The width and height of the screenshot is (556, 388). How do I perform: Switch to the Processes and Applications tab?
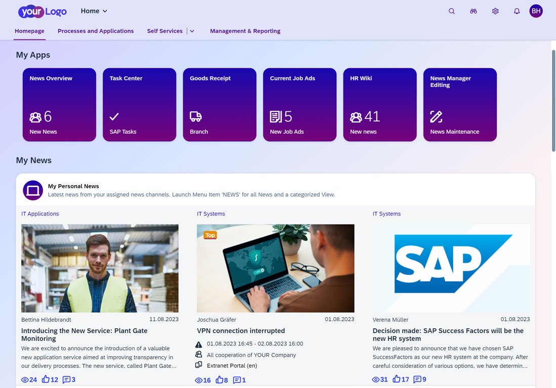(x=96, y=31)
